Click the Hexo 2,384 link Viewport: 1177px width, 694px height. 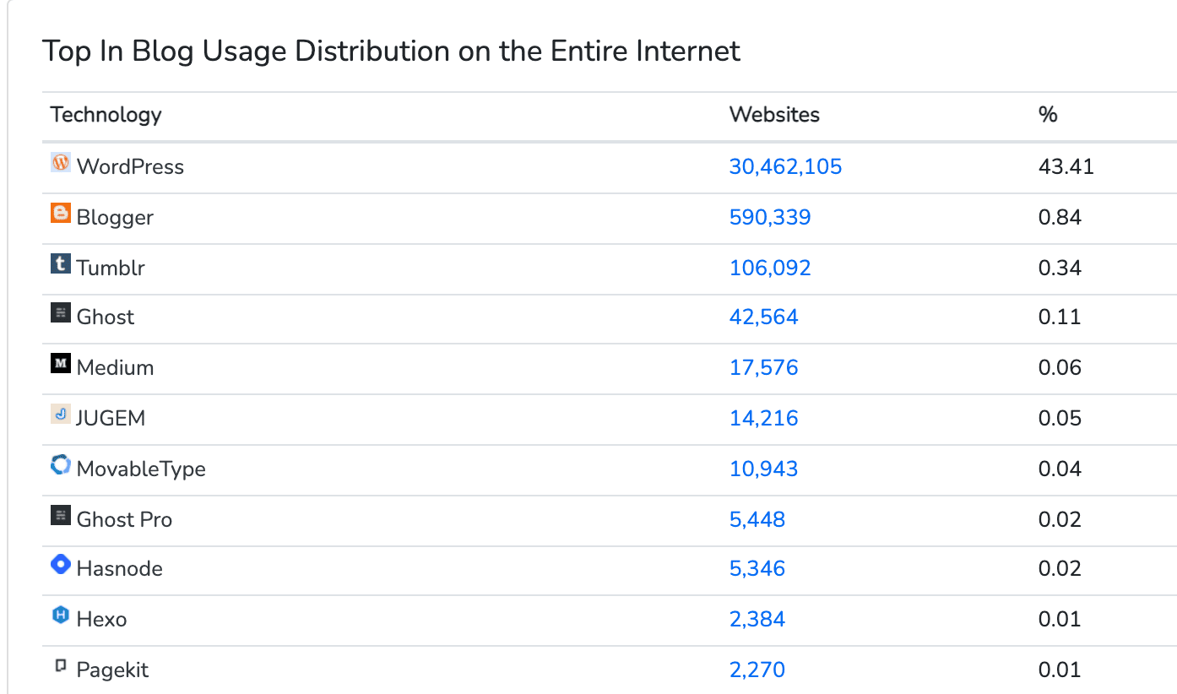[x=757, y=619]
